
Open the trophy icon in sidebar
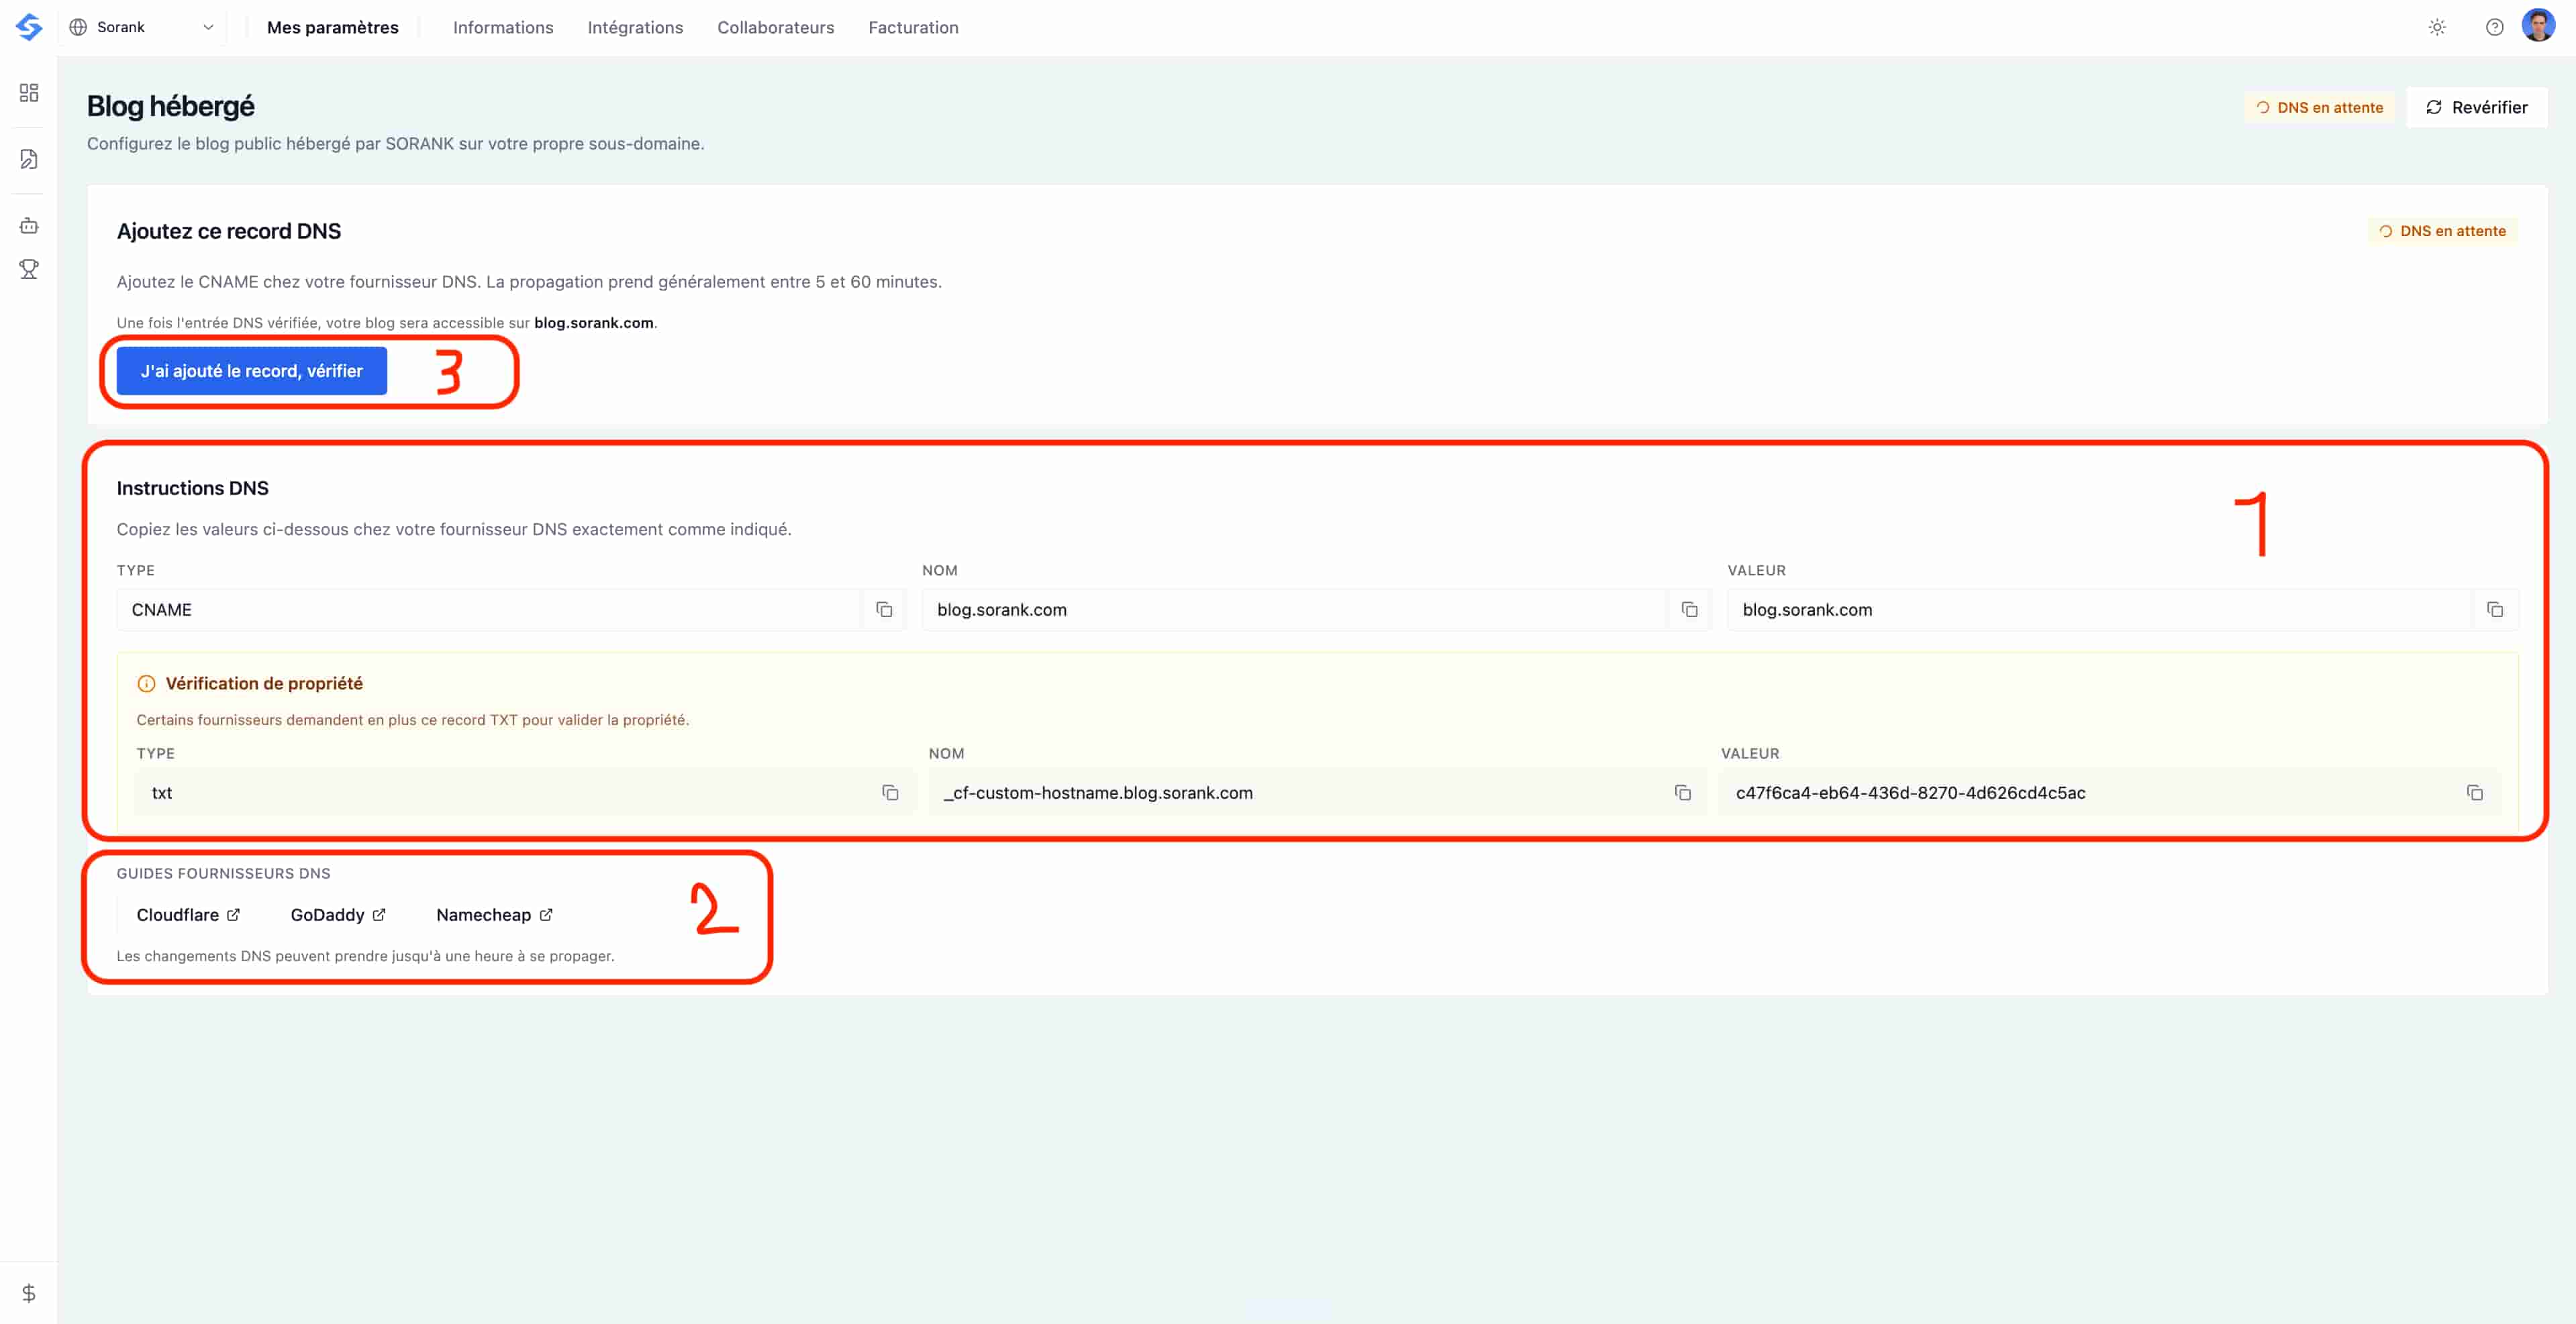29,269
